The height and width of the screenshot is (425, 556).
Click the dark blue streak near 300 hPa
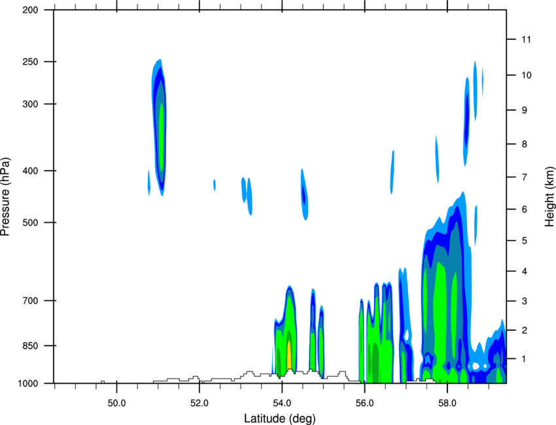[466, 120]
